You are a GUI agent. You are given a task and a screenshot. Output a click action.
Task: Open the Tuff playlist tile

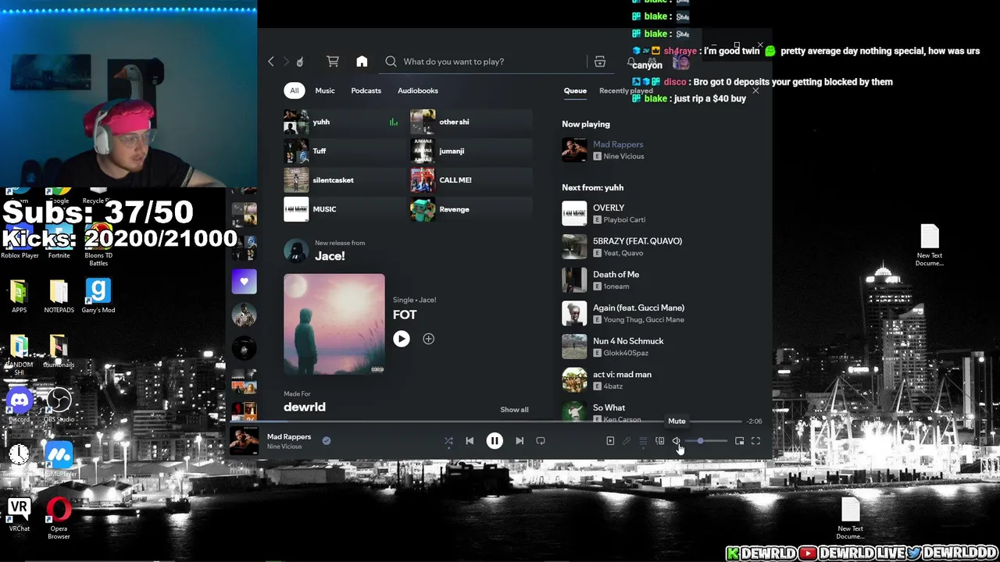[344, 151]
